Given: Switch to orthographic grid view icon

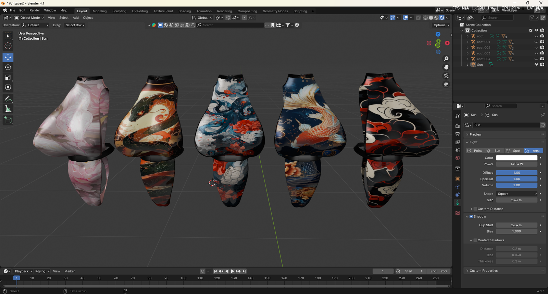Looking at the screenshot, I should tap(446, 84).
